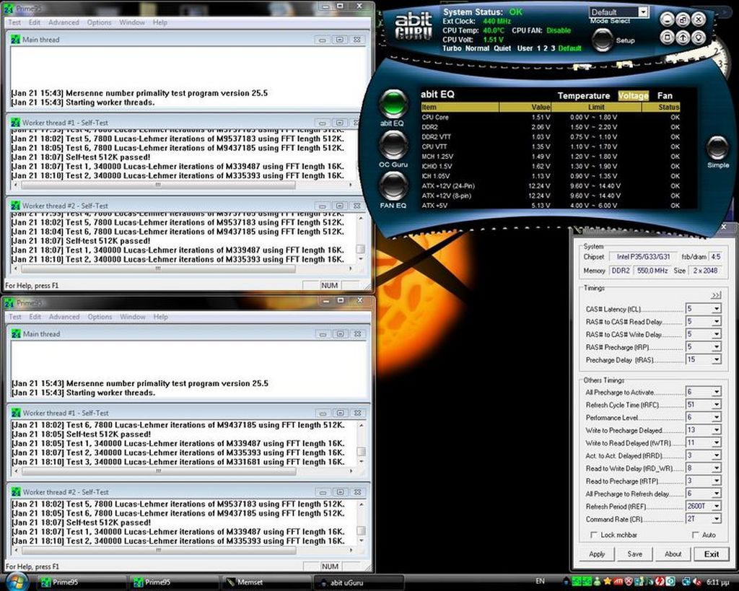Select Turbo mode in abit Guru

tap(452, 48)
